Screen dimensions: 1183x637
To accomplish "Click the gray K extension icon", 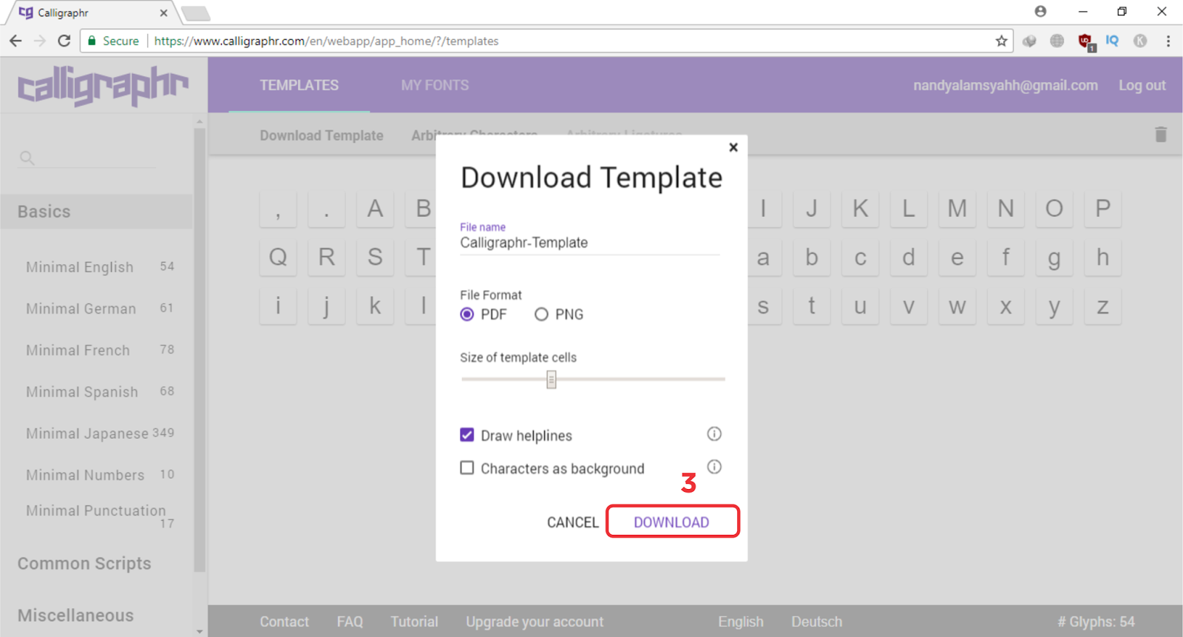I will tap(1140, 41).
